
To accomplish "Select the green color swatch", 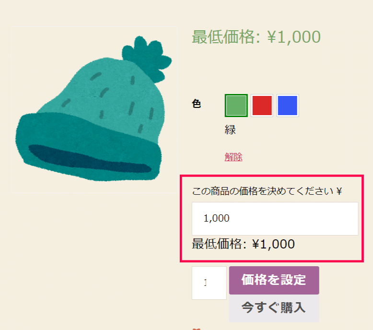I will pyautogui.click(x=236, y=106).
